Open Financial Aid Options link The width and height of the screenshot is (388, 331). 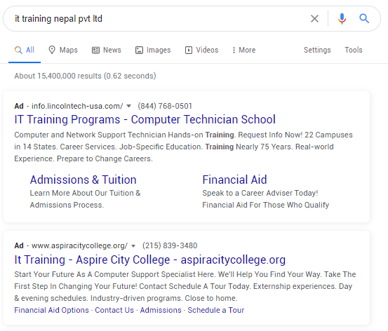point(51,310)
